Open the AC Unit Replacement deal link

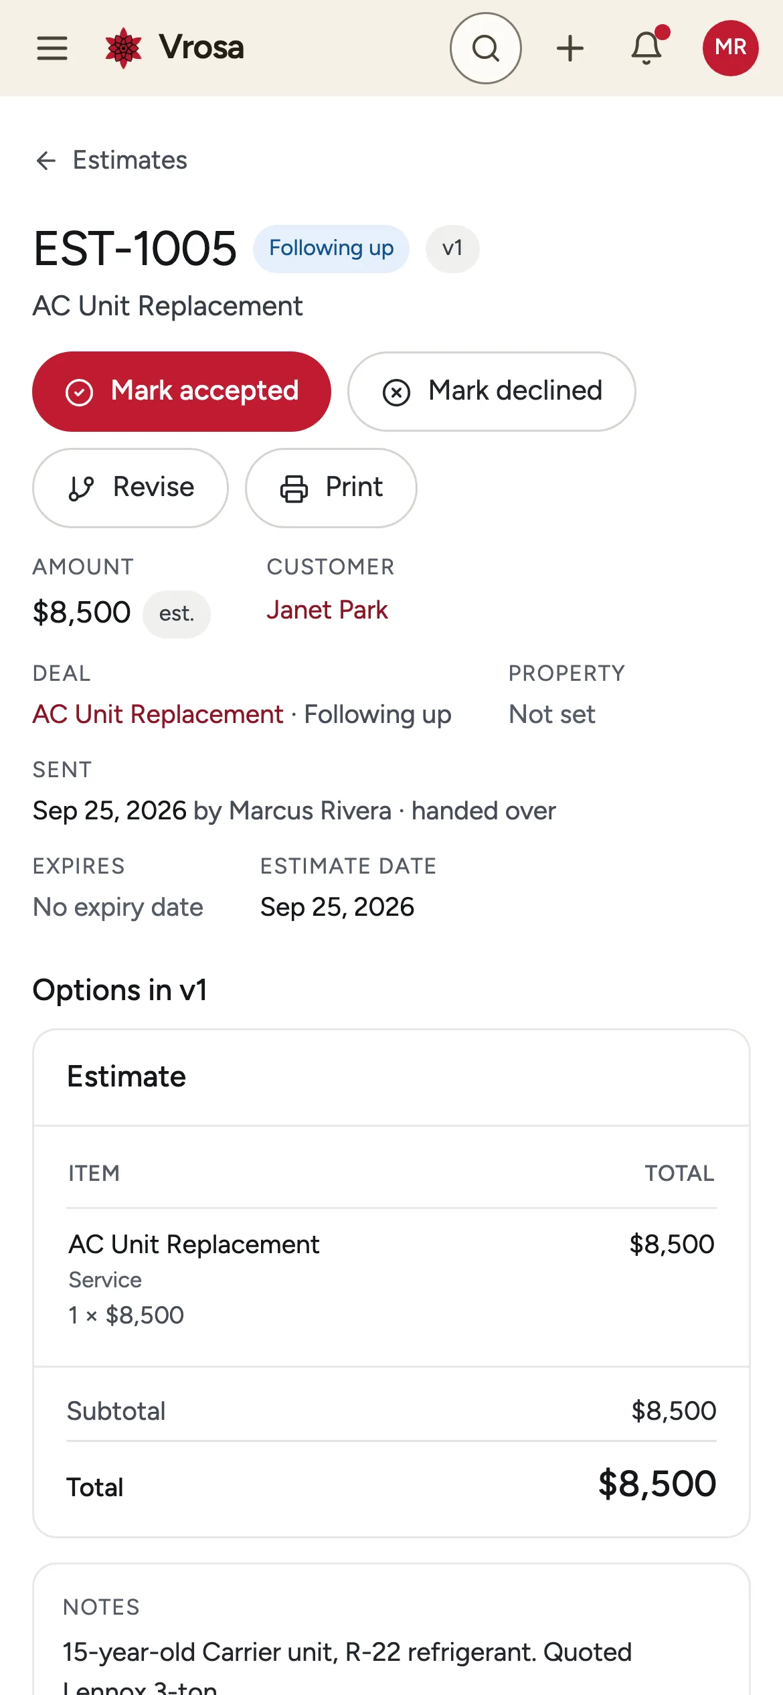(158, 714)
